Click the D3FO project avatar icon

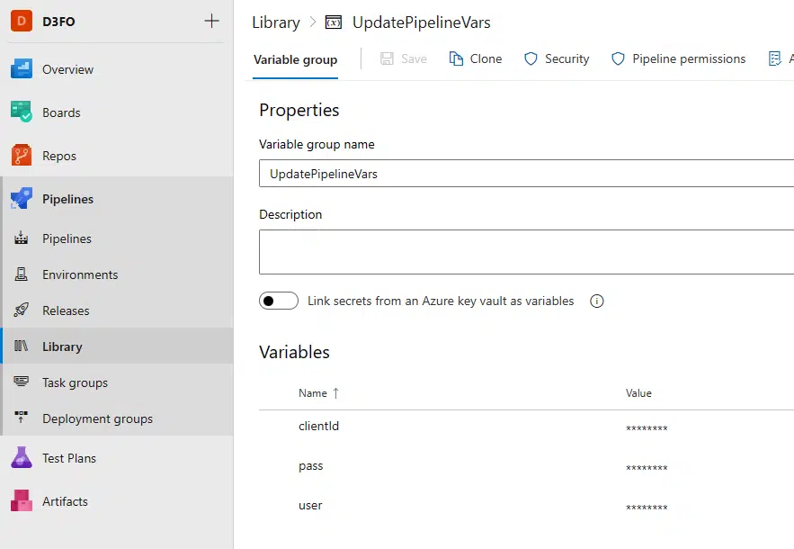coord(22,21)
